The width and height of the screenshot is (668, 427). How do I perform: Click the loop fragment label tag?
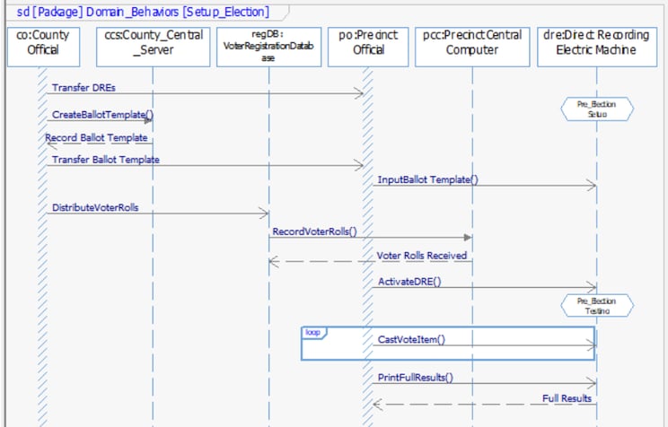[313, 333]
